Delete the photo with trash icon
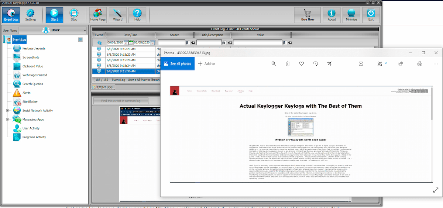443x208 pixels. [x=288, y=63]
